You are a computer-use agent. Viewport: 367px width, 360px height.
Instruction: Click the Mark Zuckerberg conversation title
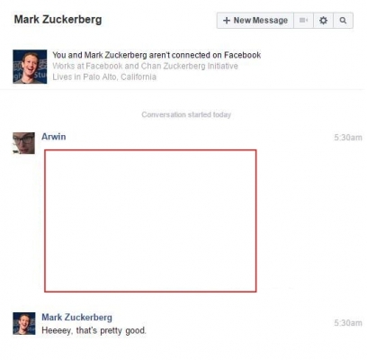[x=58, y=20]
